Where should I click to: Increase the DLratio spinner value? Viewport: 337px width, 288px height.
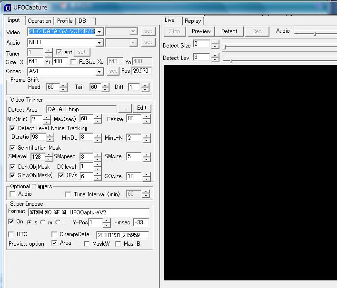coord(50,135)
